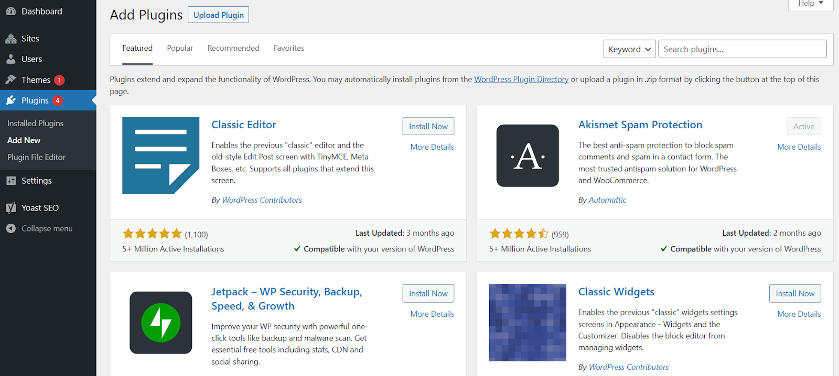Open the Classic Editor title link
This screenshot has height=376, width=839.
point(244,125)
